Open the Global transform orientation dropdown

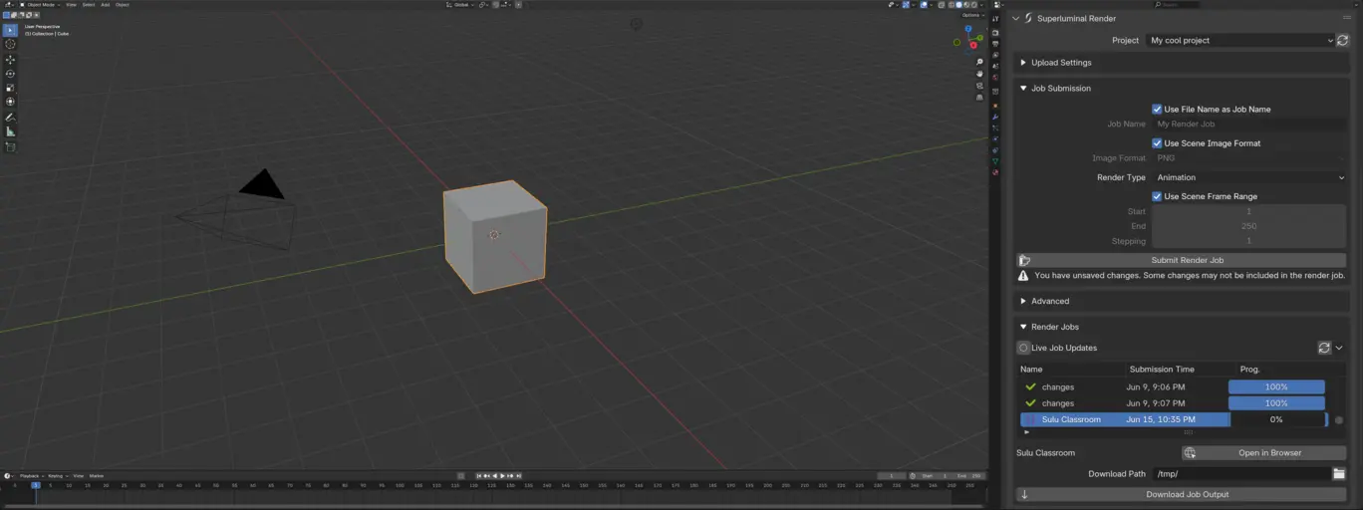coord(459,5)
